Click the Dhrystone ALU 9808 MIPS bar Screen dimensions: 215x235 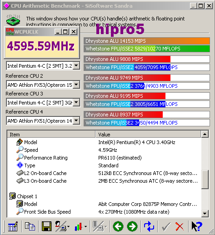pos(147,59)
